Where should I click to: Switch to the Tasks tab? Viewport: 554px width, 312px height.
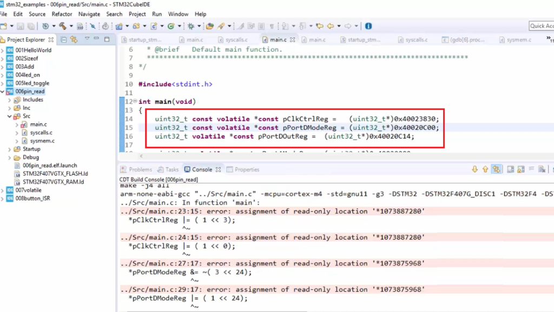168,169
